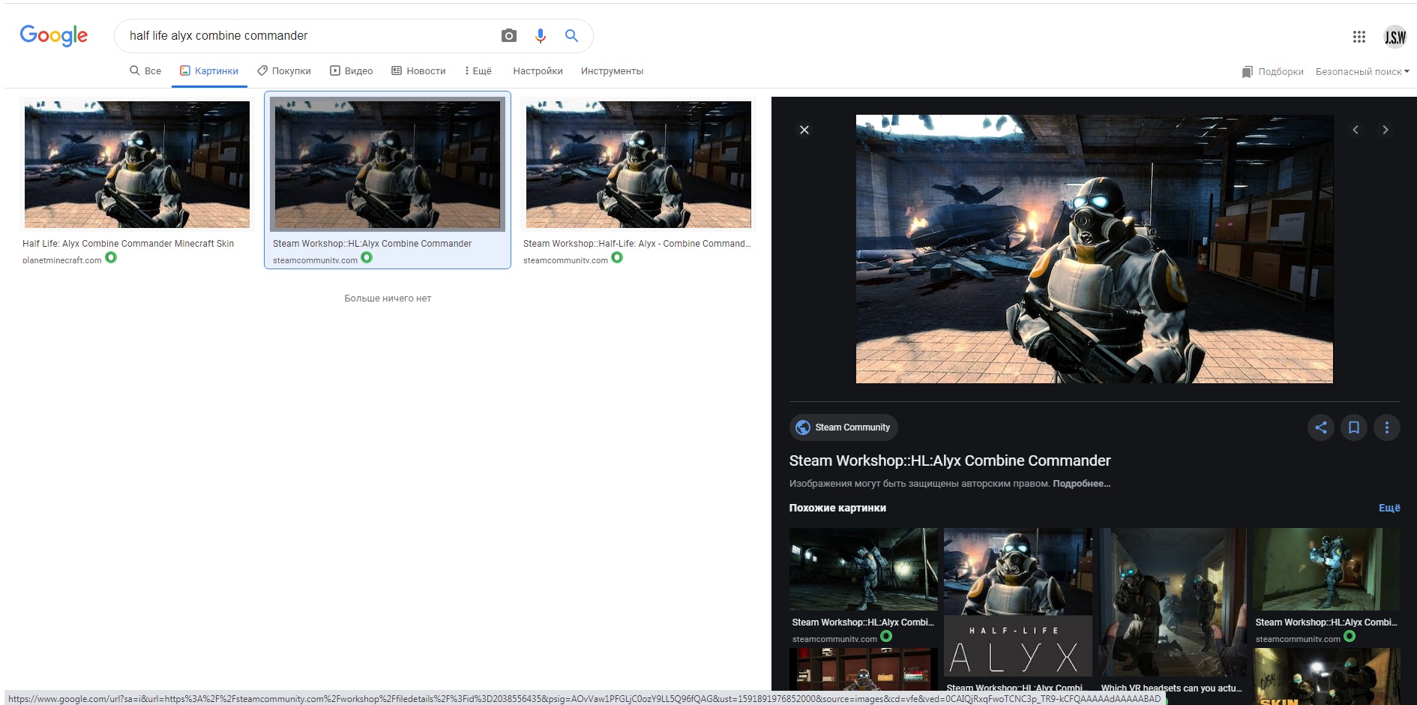
Task: Click Steam Community globe icon
Action: [x=803, y=427]
